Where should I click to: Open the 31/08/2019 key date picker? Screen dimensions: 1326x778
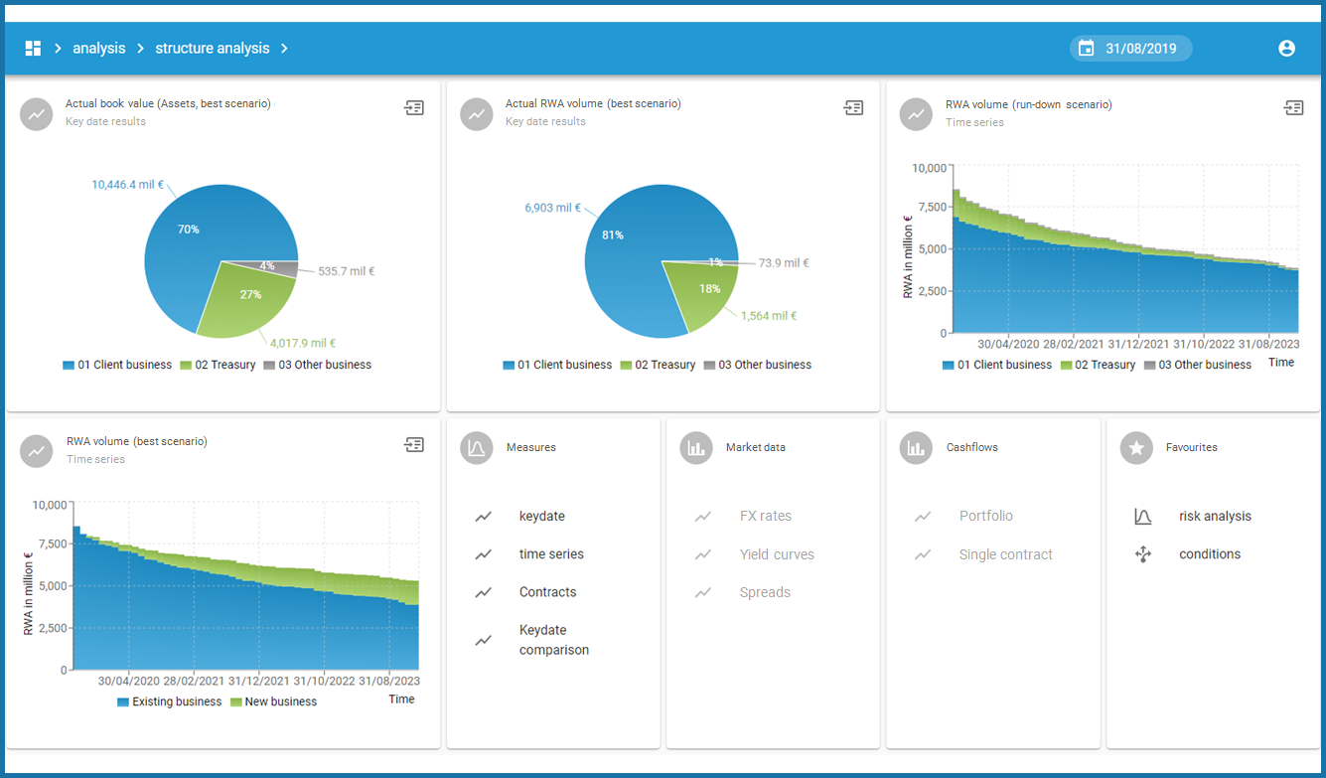pos(1130,49)
